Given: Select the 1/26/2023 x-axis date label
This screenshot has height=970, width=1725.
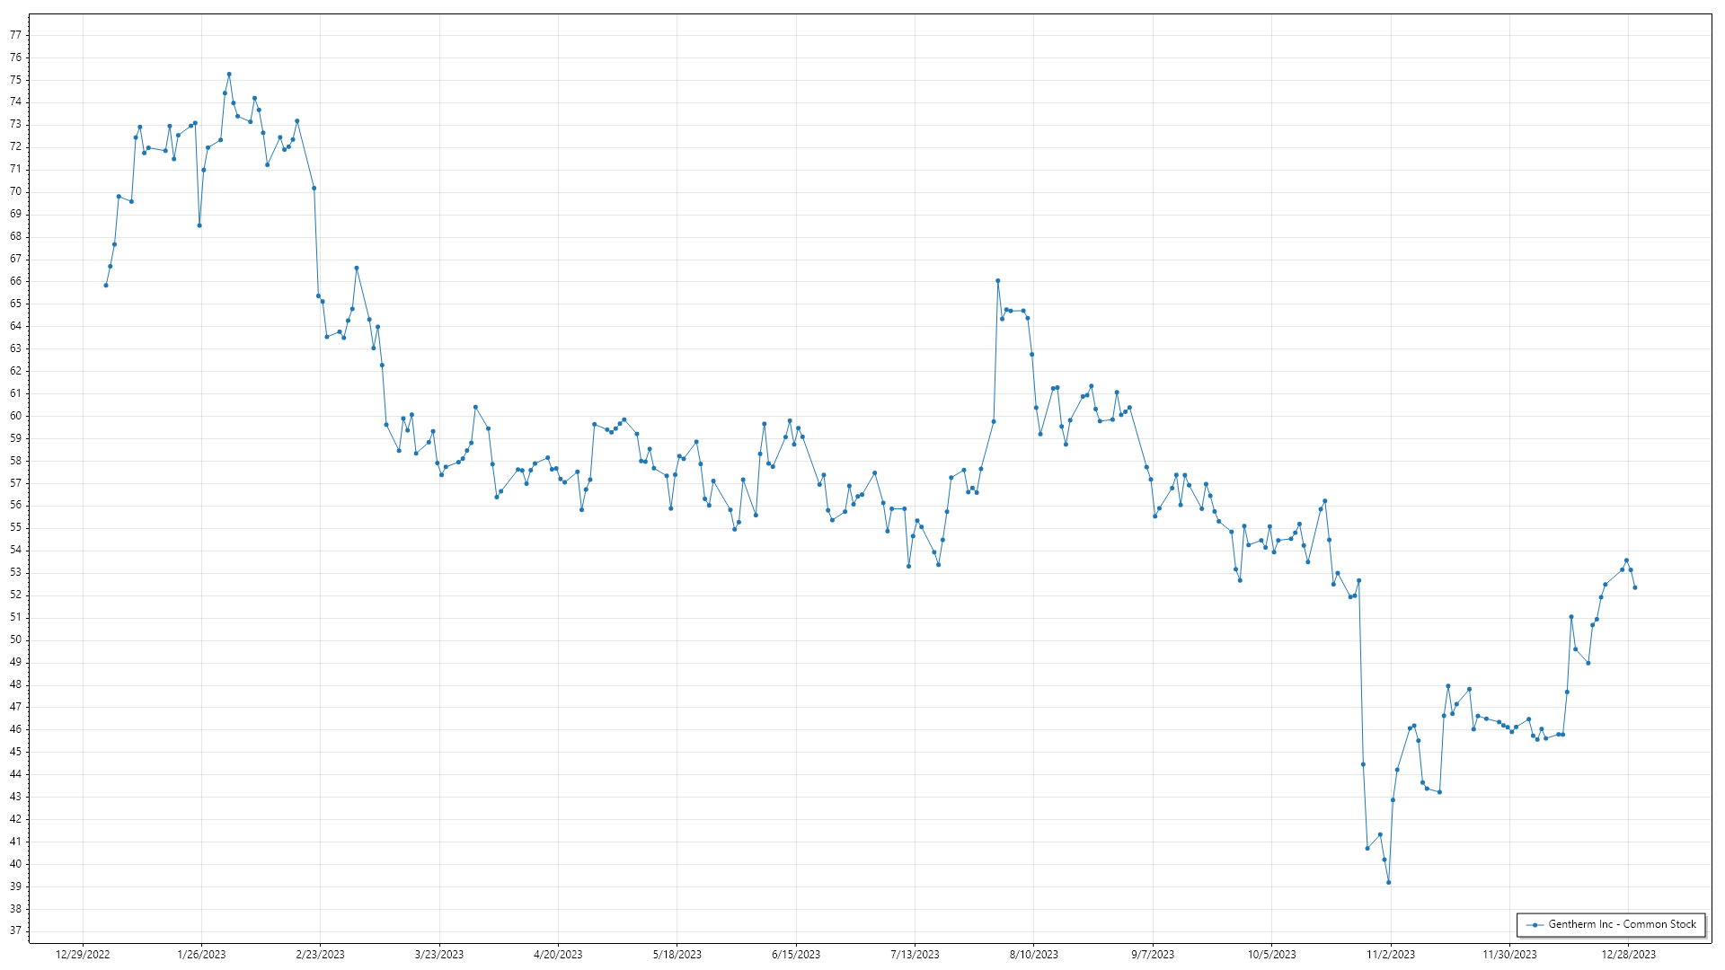Looking at the screenshot, I should tap(201, 955).
